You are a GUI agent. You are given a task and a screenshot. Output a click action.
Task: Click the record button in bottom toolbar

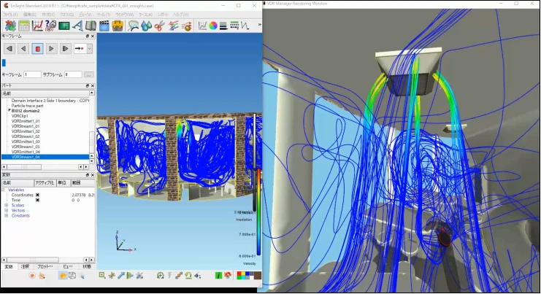click(32, 275)
